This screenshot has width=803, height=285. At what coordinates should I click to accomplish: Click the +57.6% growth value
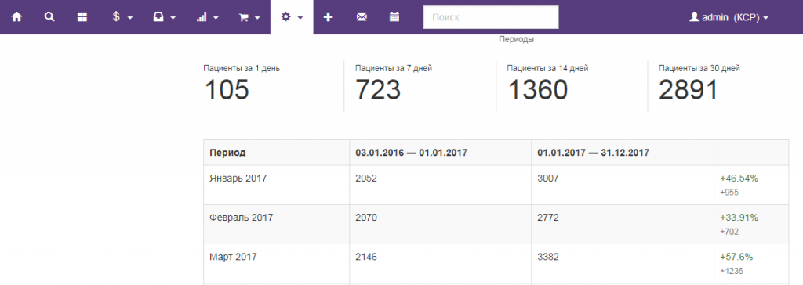click(x=736, y=257)
